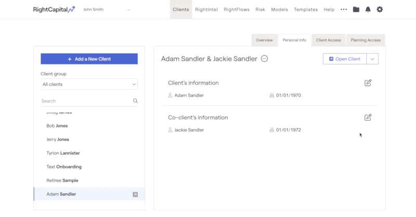The image size is (416, 217).
Task: Edit Co-client's information with pencil icon
Action: click(x=368, y=117)
